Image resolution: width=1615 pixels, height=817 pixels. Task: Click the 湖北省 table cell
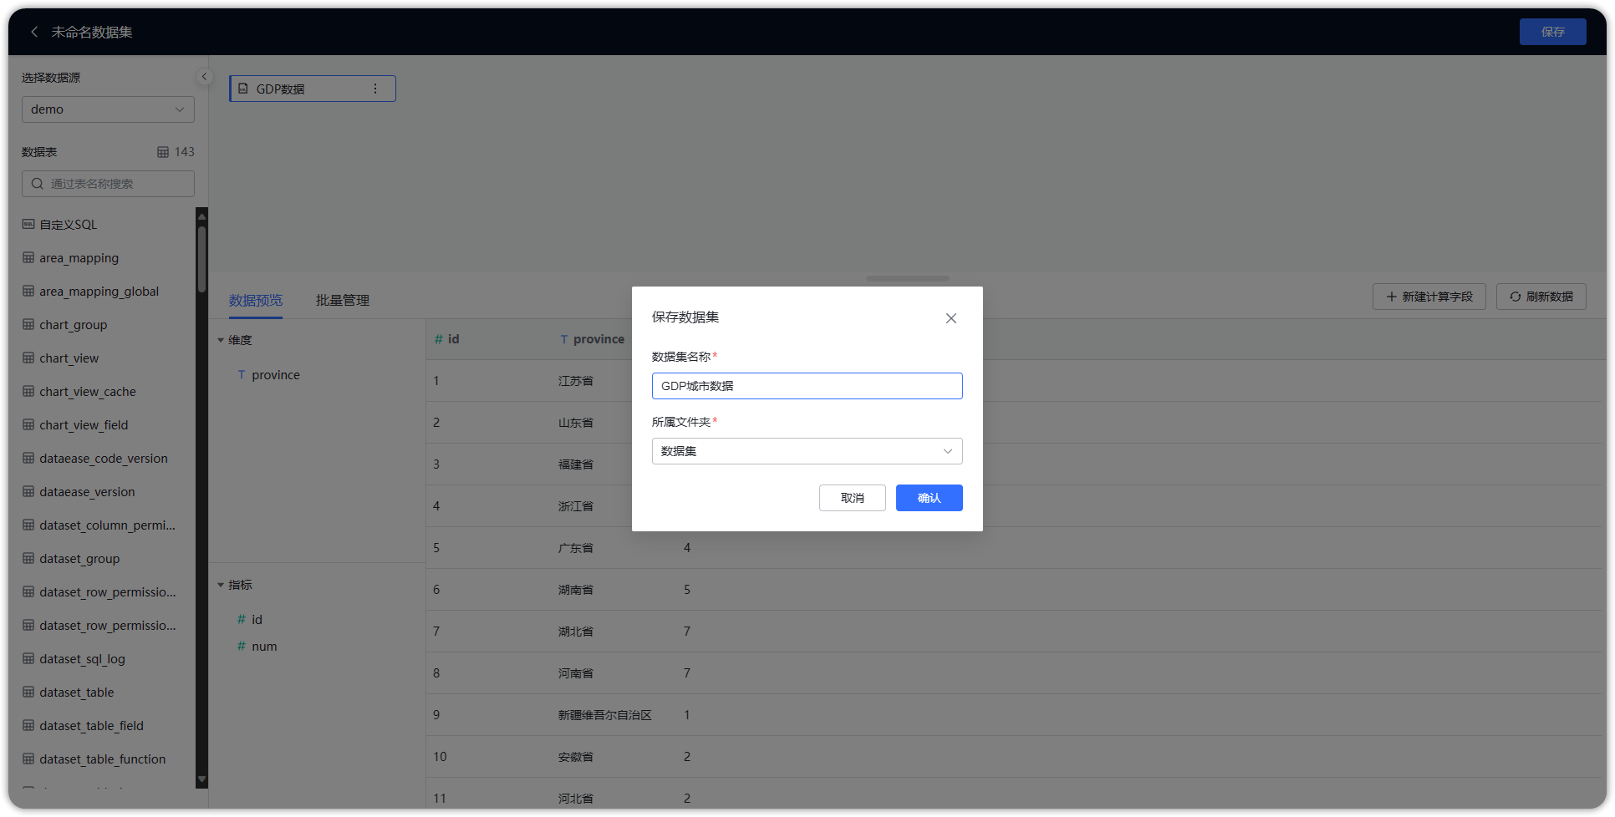point(576,632)
